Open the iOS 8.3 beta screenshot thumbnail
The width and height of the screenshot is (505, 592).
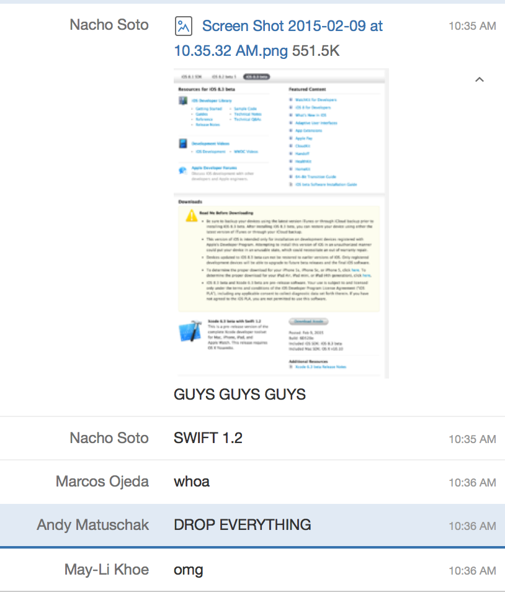point(281,223)
